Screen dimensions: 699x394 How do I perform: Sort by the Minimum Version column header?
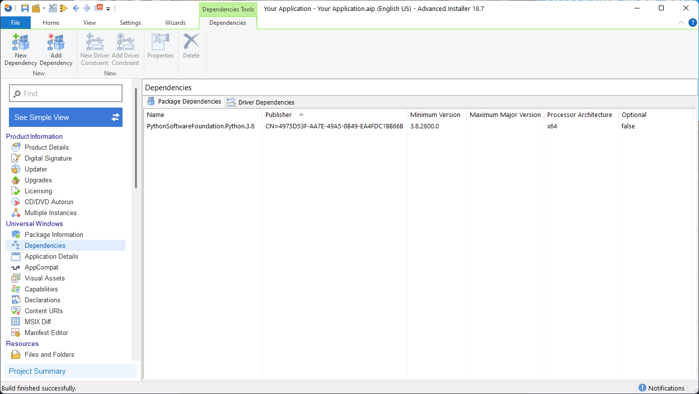click(437, 115)
